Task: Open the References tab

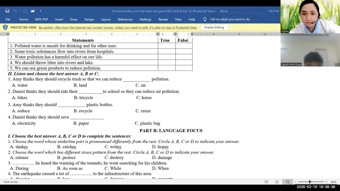Action: tap(125, 19)
